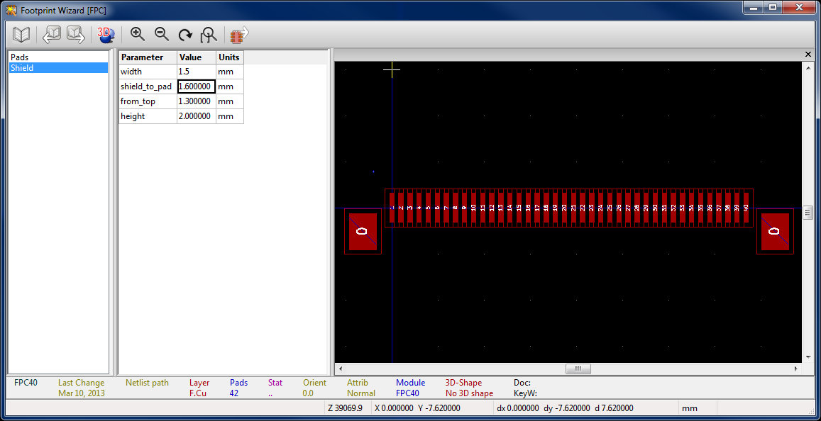Click the select wizard book icon

point(21,34)
